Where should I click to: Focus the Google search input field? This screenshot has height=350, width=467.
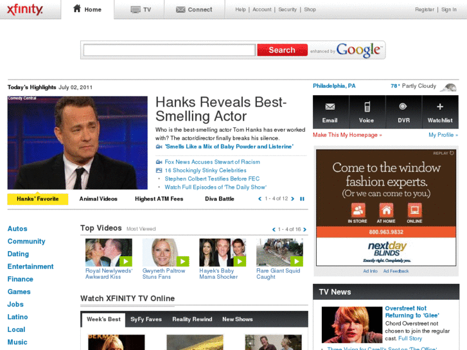[x=170, y=50]
